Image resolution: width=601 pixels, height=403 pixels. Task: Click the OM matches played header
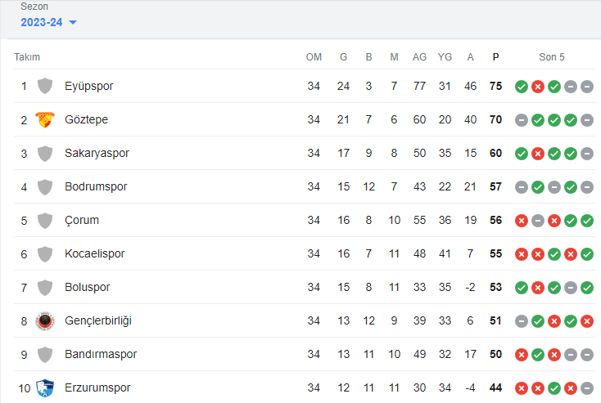(x=314, y=57)
